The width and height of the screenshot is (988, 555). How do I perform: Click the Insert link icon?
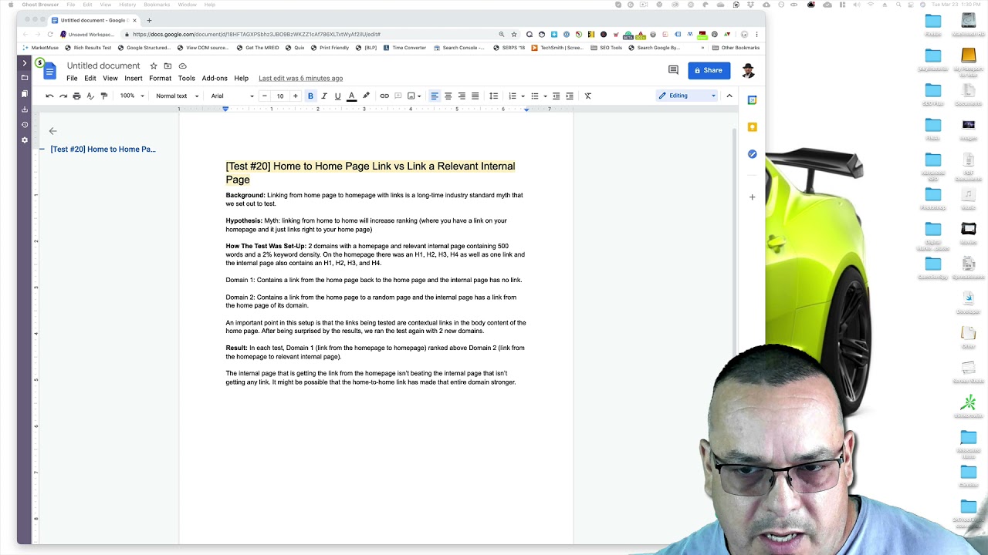384,96
